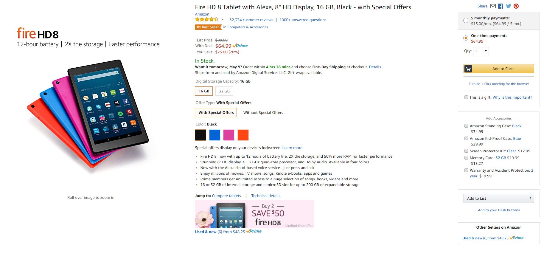Click Prime logo beside deal price

tap(240, 46)
